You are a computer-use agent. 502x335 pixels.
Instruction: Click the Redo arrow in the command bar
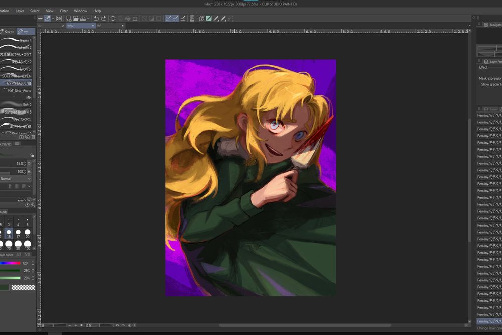(x=103, y=19)
